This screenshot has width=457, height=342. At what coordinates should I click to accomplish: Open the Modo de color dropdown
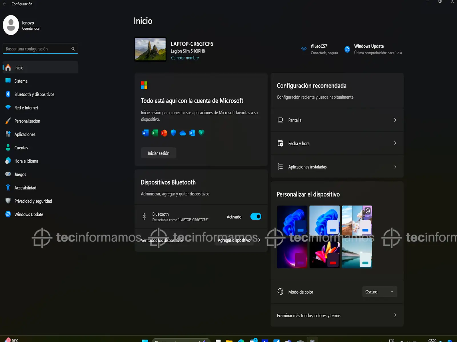tap(379, 292)
